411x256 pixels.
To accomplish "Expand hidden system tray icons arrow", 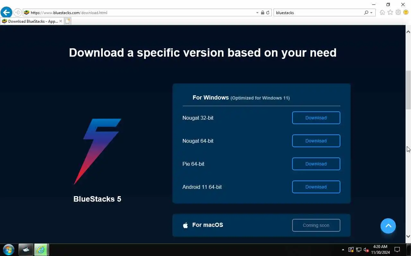I will click(x=343, y=250).
